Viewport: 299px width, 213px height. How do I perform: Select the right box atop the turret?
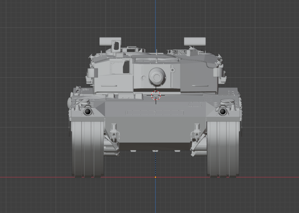[194, 41]
